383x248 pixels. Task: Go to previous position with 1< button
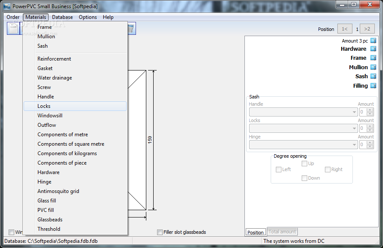pyautogui.click(x=345, y=29)
